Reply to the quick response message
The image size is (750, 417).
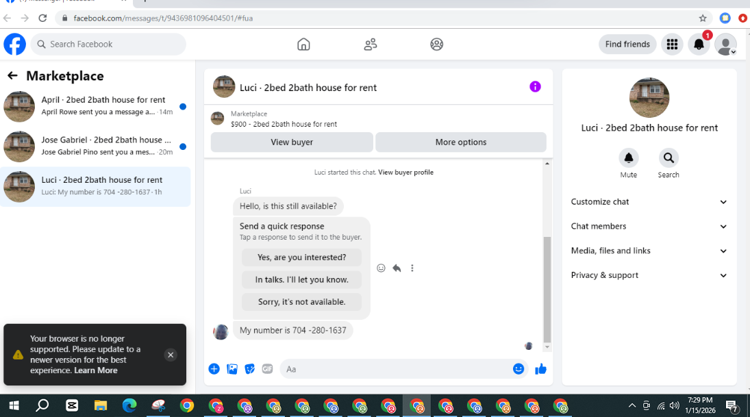pos(397,268)
